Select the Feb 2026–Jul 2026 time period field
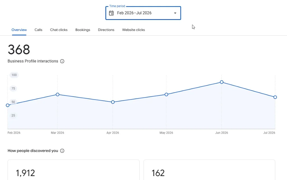287x180 pixels. pos(143,13)
